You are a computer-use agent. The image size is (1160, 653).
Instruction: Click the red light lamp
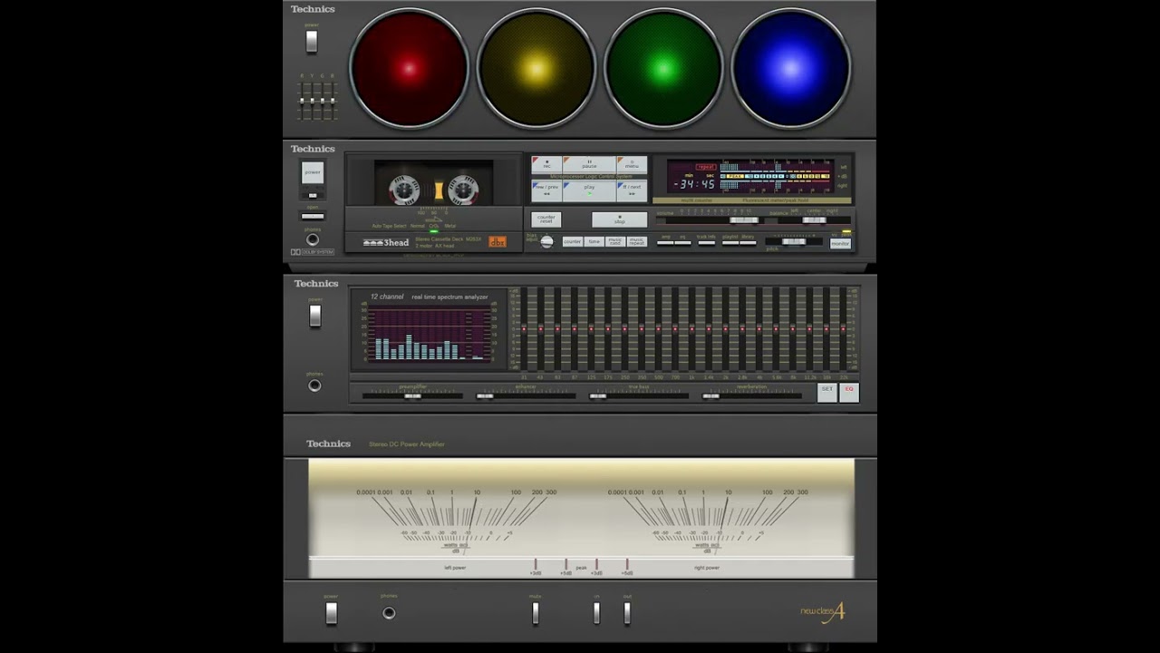[x=409, y=68]
